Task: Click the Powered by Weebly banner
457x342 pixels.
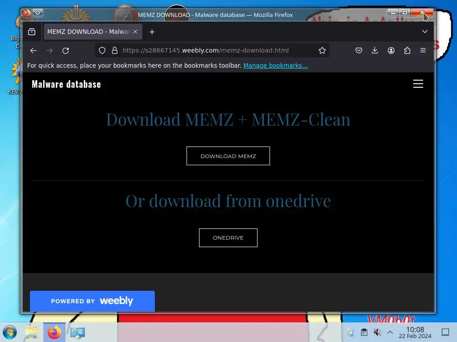Action: [92, 301]
